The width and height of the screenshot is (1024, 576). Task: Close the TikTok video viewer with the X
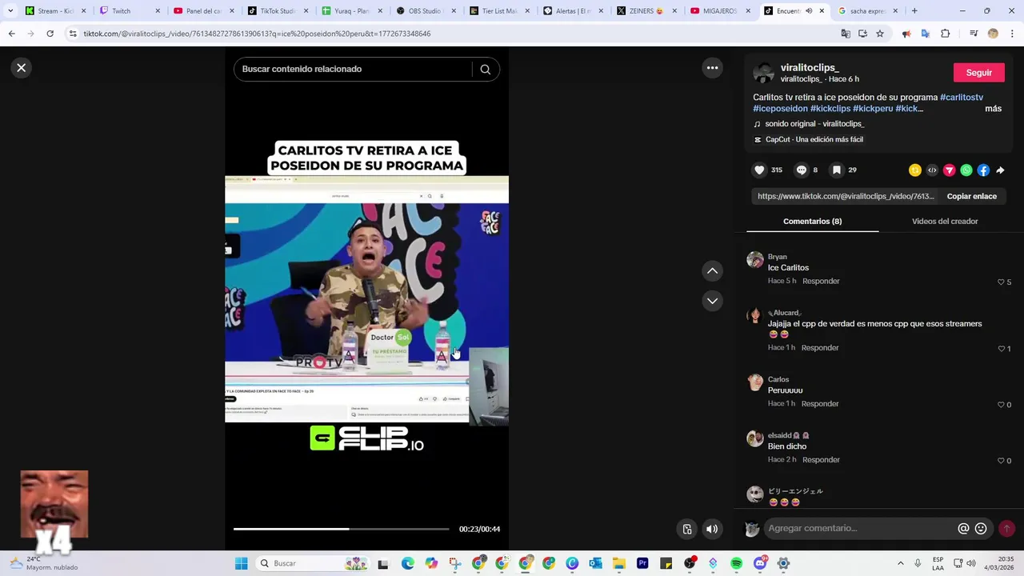click(22, 68)
